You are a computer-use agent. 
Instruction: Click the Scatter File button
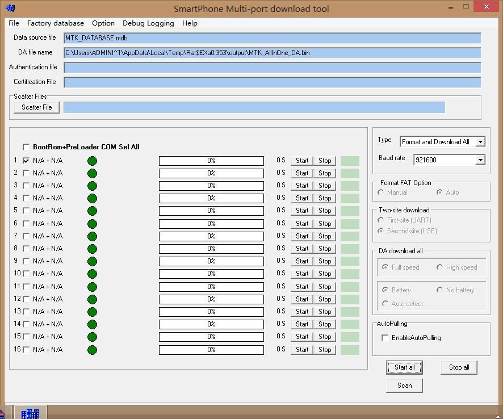(36, 107)
